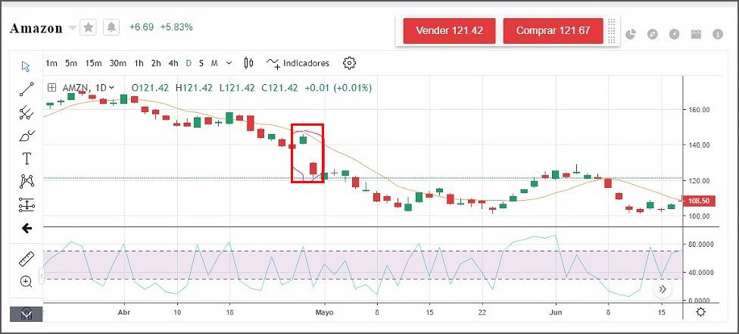Expand the Amazon symbol dropdown arrow
The height and width of the screenshot is (334, 739).
point(73,28)
